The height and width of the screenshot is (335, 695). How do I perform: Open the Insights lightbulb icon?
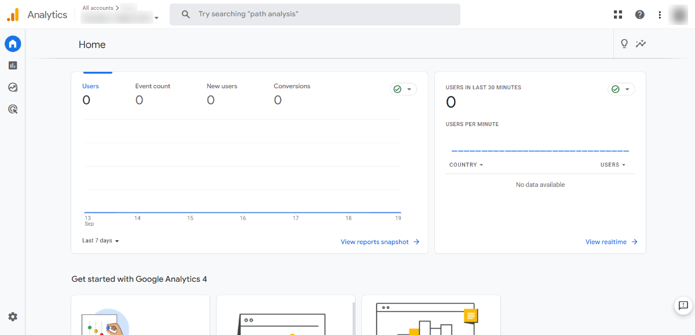tap(624, 44)
